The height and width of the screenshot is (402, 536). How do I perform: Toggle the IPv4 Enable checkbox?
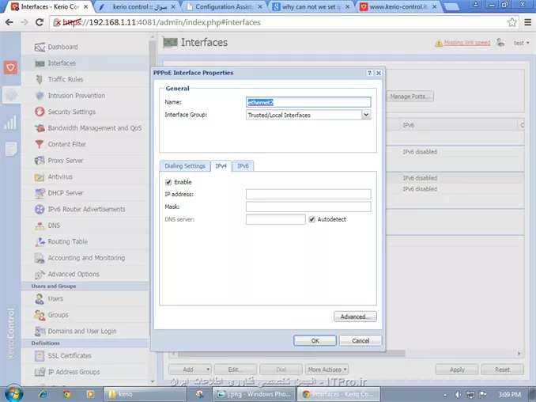168,182
